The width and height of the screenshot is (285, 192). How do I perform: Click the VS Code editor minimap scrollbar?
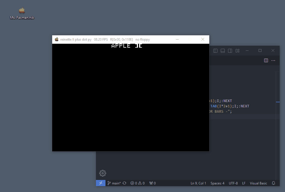coord(277,125)
